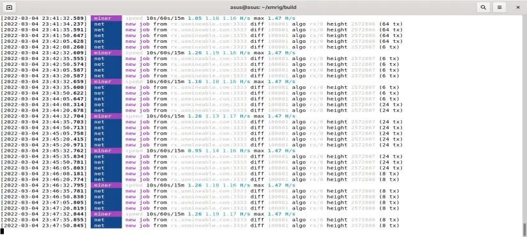527x237 pixels.
Task: Click max 1.47 H/s in the 23:47:32 line
Action: pos(274,214)
